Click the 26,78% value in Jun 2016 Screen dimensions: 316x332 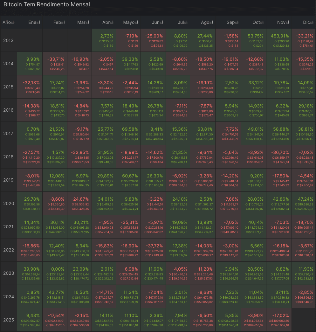point(155,106)
